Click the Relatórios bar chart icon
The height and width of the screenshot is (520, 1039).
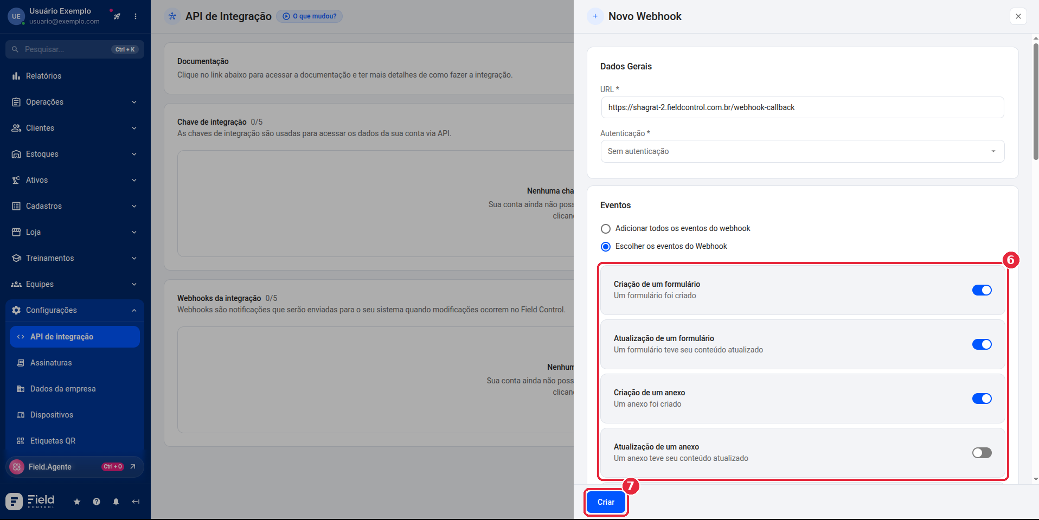click(x=16, y=76)
